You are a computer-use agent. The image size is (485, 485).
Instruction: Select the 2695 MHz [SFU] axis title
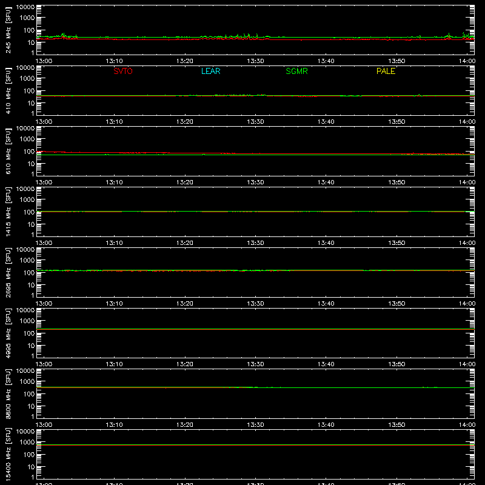pos(8,272)
